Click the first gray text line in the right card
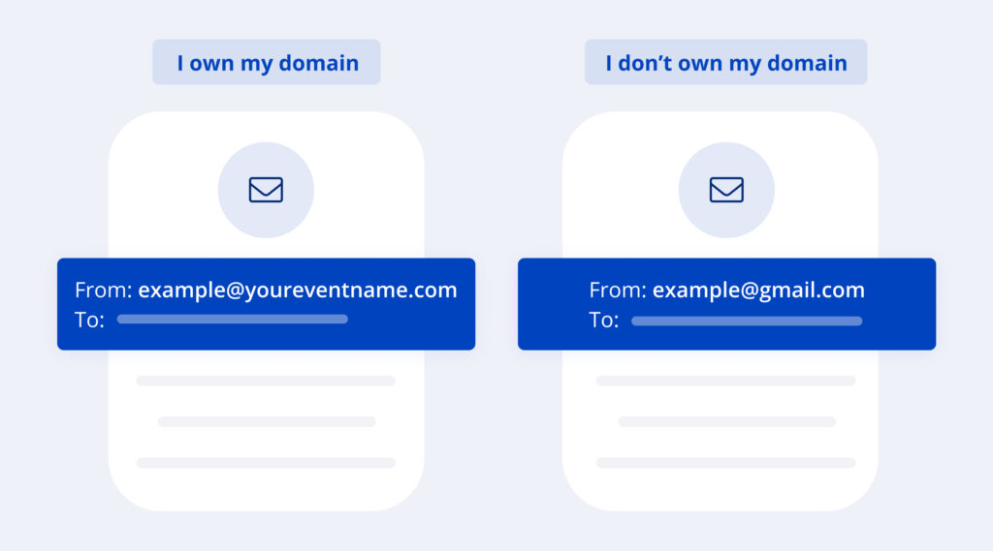This screenshot has height=551, width=993. 725,381
